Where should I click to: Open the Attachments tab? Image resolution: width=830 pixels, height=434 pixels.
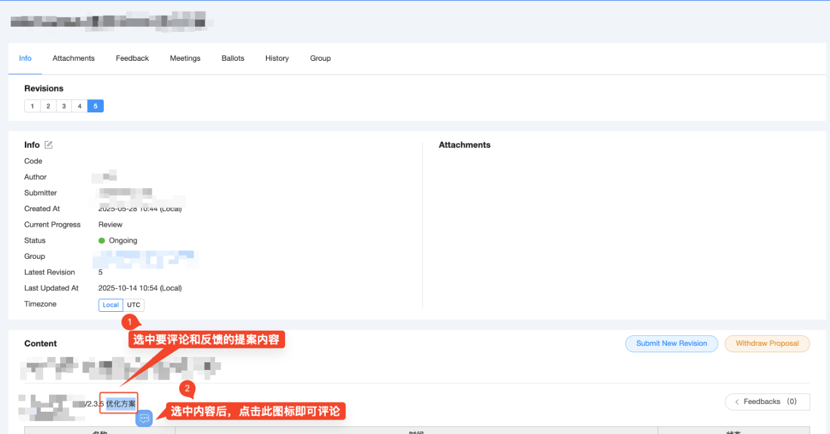tap(73, 59)
